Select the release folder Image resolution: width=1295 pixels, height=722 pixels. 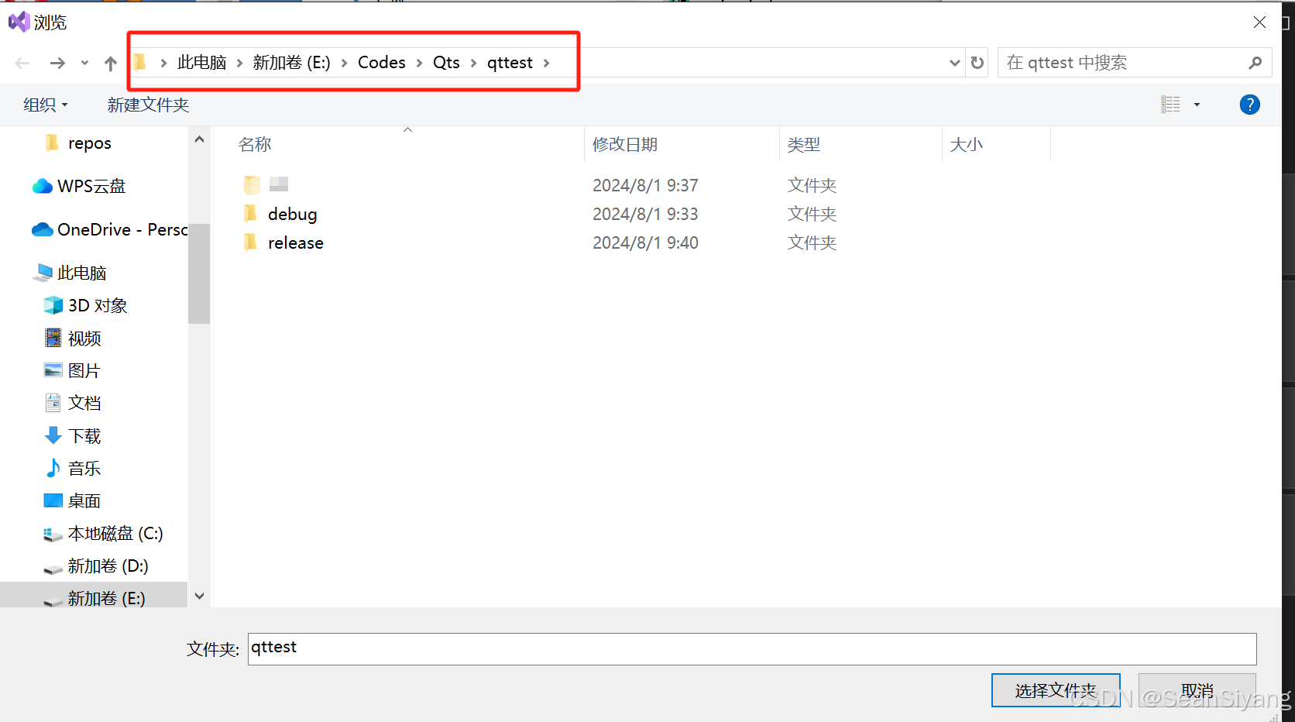[x=296, y=242]
